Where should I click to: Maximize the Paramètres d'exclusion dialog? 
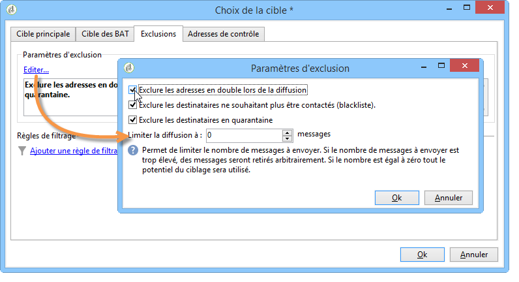click(x=441, y=66)
